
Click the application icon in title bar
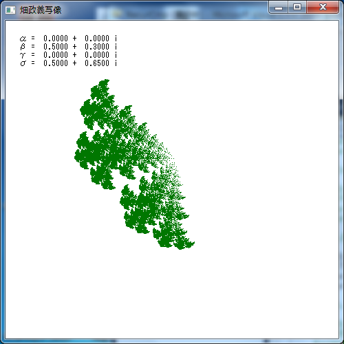[10, 10]
